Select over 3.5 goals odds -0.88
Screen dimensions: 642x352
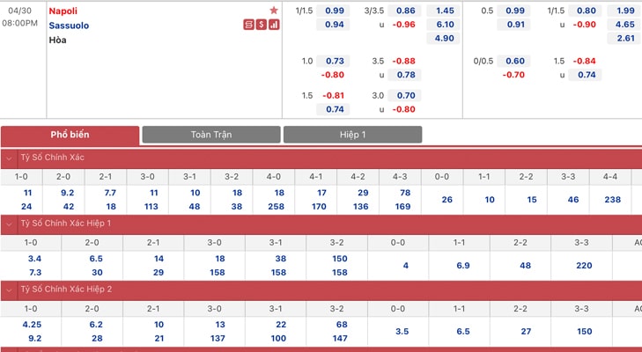pyautogui.click(x=404, y=61)
